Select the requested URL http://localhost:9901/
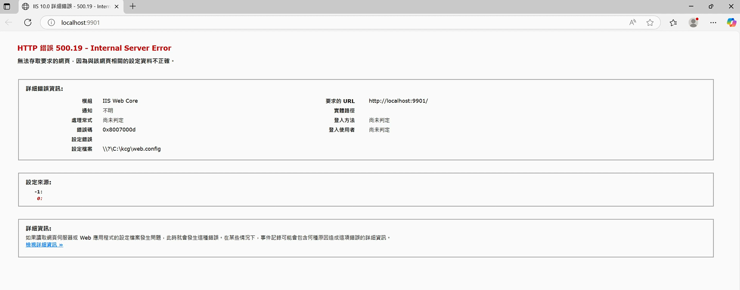This screenshot has height=290, width=740. (398, 101)
